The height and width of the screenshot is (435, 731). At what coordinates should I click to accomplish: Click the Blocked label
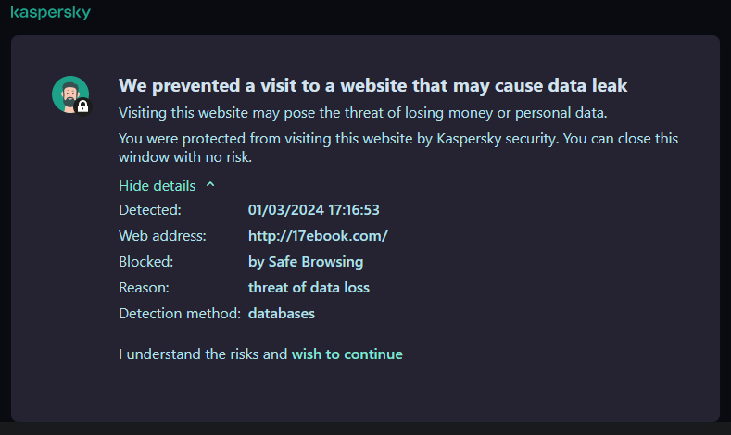[x=146, y=262]
